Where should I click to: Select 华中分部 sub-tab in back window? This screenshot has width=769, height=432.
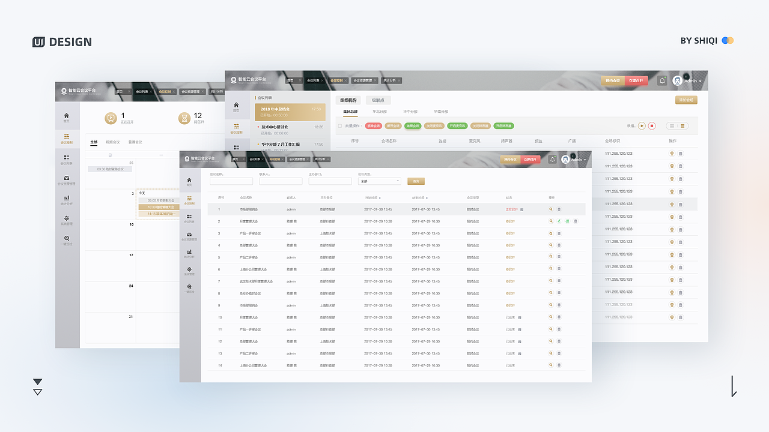pos(410,112)
